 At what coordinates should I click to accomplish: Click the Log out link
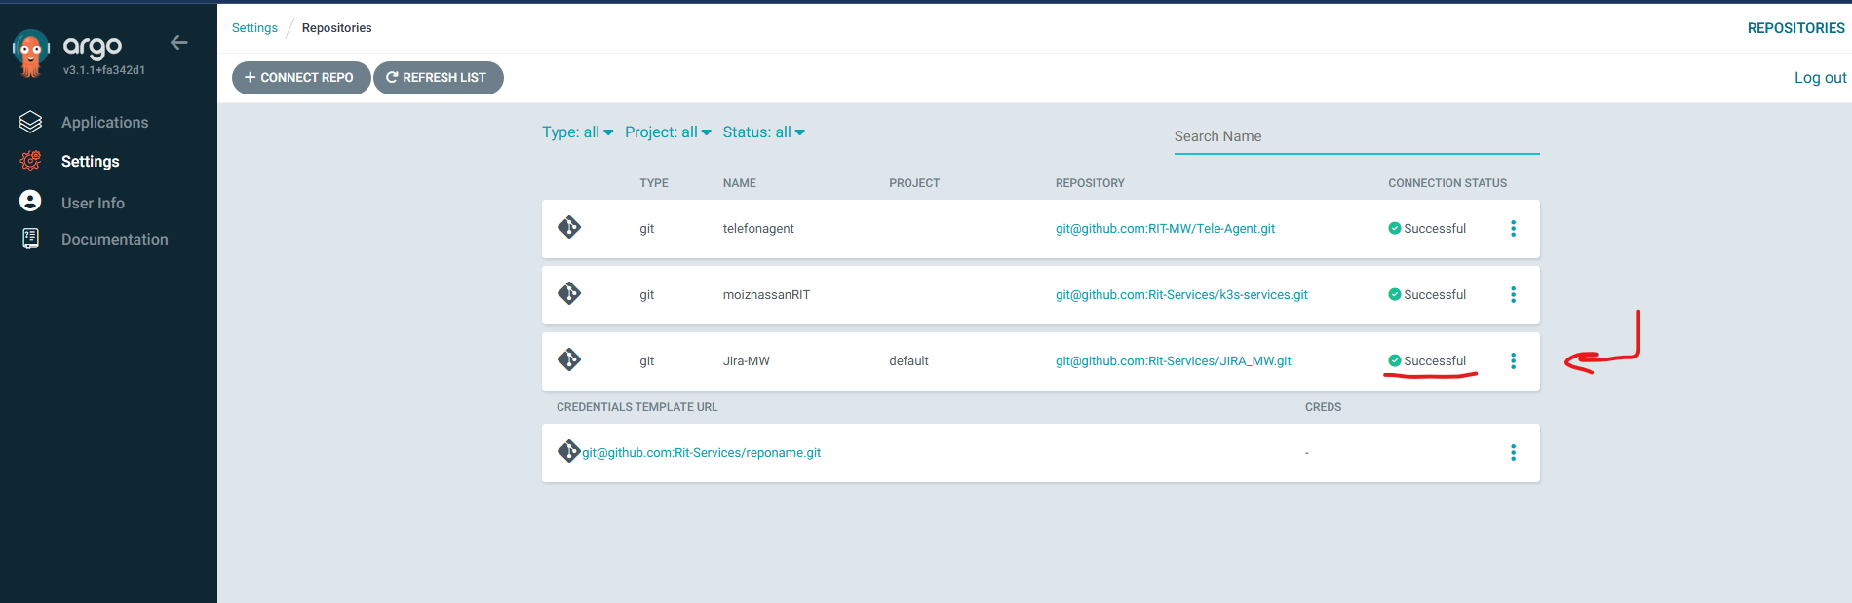[x=1820, y=78]
